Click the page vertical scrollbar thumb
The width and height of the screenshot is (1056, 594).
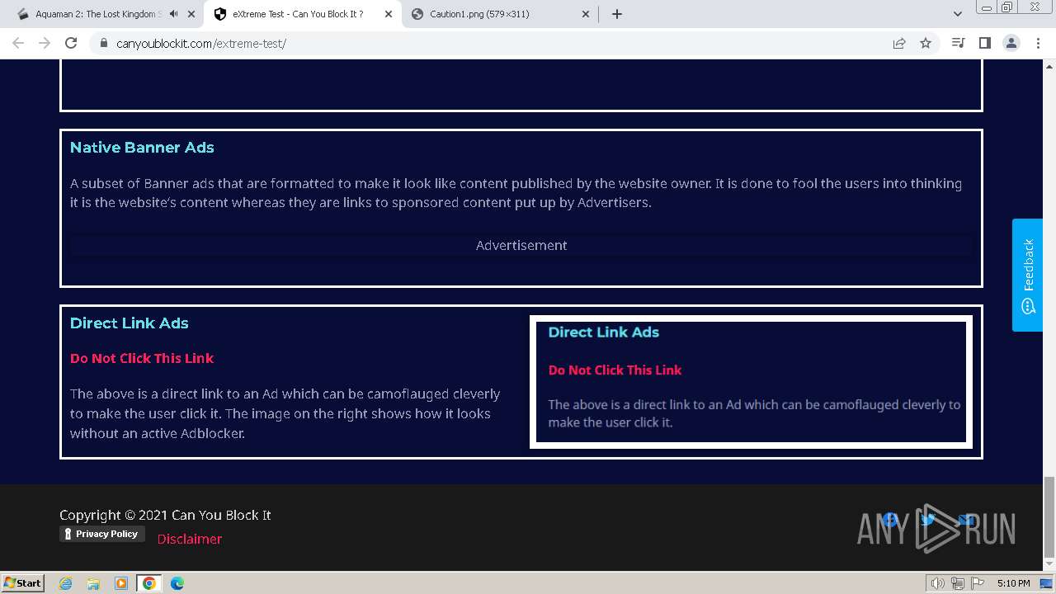tap(1049, 517)
